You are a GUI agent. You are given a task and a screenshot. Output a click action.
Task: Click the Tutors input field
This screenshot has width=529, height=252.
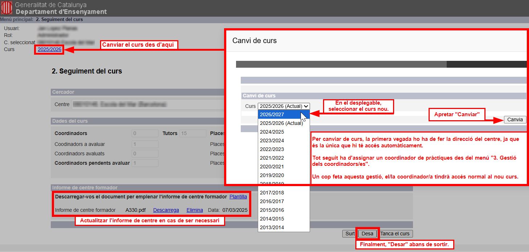[x=193, y=133]
